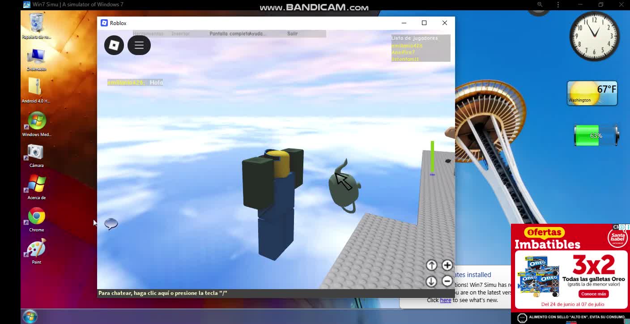Screen dimensions: 630x324
Task: Open the Ordenador desktop icon
Action: pyautogui.click(x=36, y=59)
